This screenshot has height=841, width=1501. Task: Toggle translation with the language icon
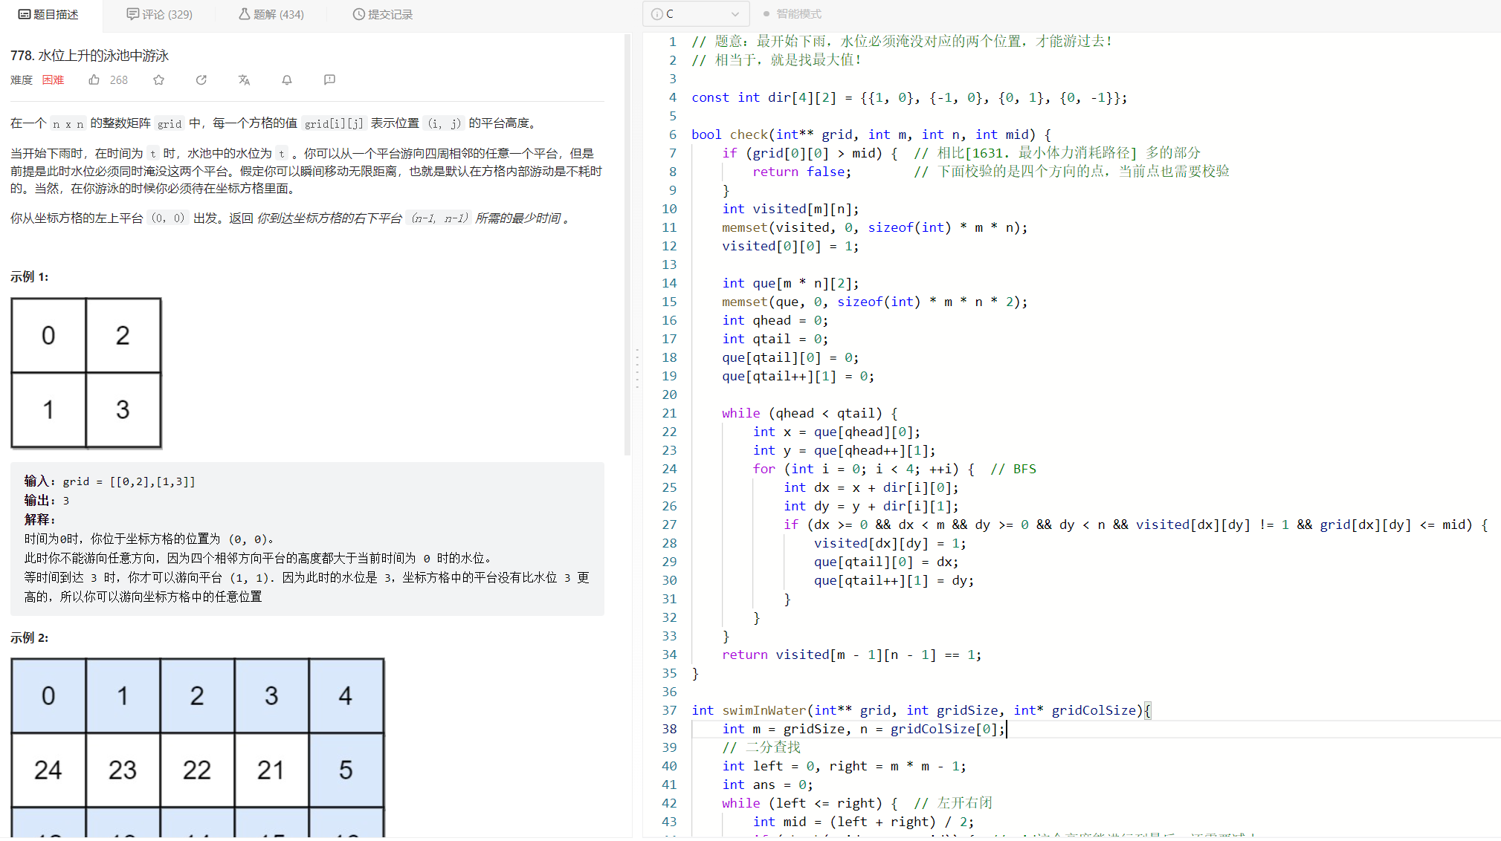point(244,79)
